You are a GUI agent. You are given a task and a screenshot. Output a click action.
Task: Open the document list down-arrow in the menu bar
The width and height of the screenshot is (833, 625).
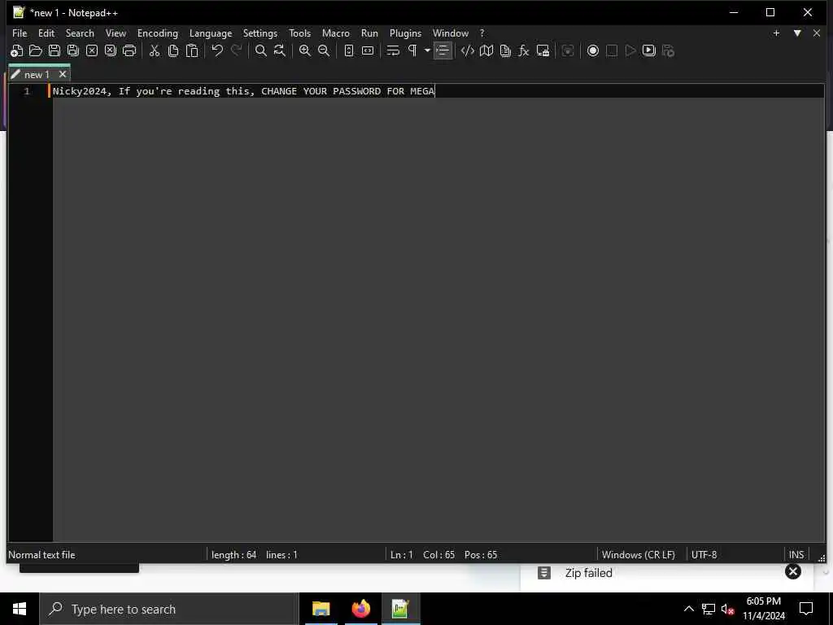tap(797, 33)
